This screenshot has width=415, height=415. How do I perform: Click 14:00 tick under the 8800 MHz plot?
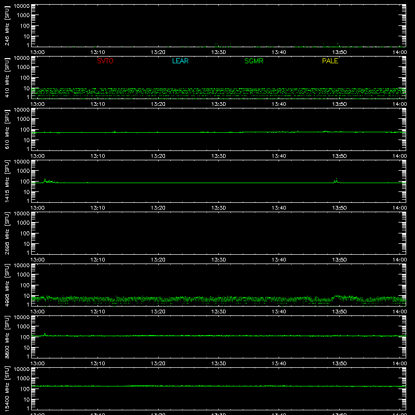399,364
